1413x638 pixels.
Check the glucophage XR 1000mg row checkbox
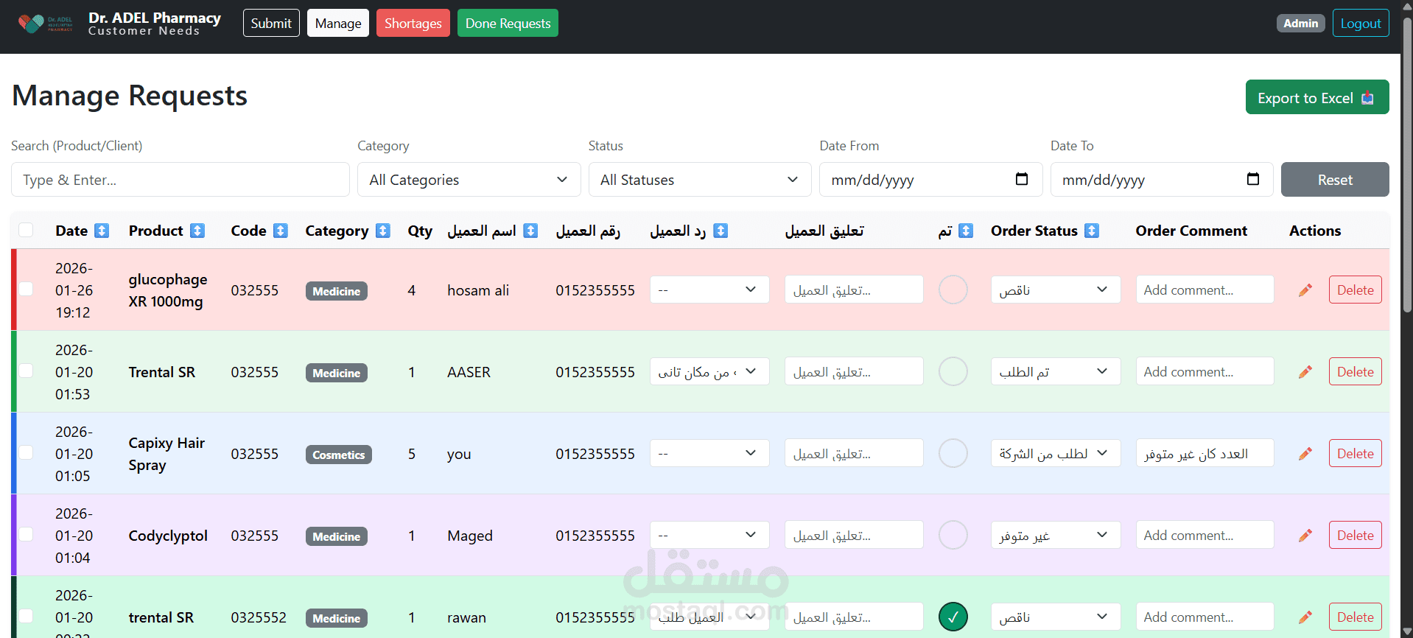pyautogui.click(x=26, y=289)
